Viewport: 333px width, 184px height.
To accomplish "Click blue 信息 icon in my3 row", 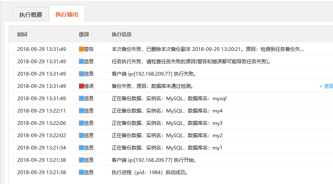I will coord(81,123).
